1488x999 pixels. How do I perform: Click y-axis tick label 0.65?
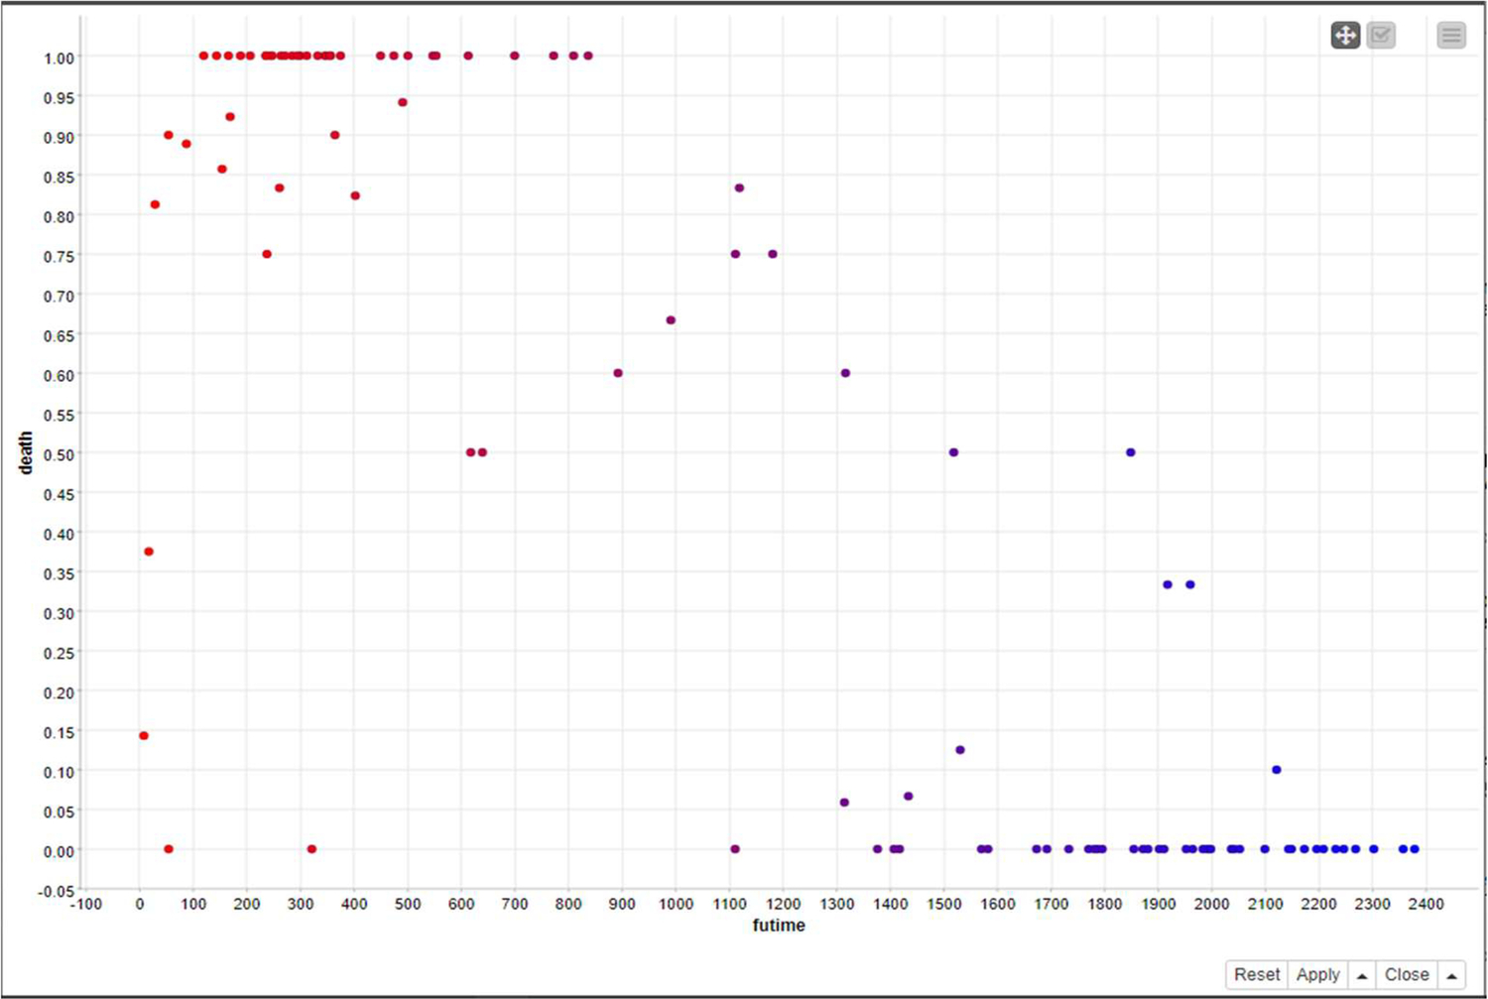60,335
